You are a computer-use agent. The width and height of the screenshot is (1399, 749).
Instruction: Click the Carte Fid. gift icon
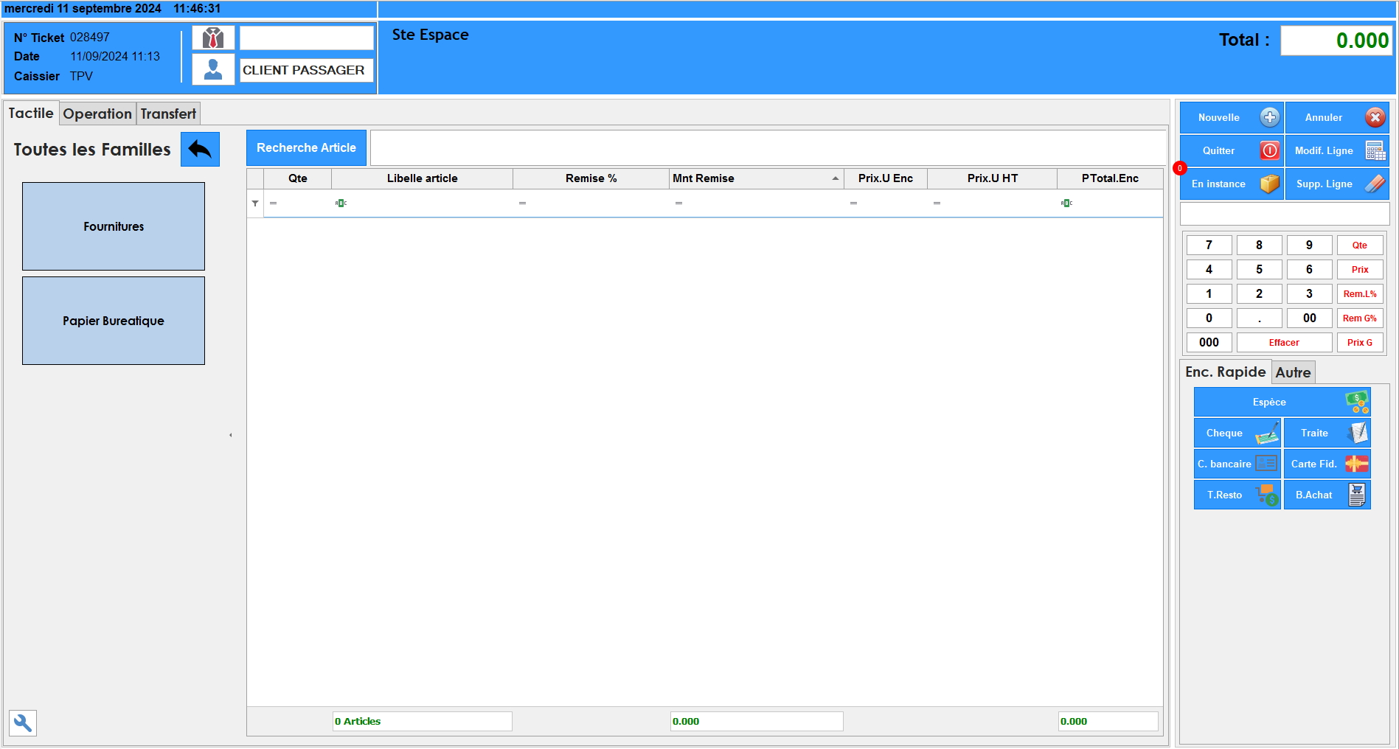click(1357, 464)
